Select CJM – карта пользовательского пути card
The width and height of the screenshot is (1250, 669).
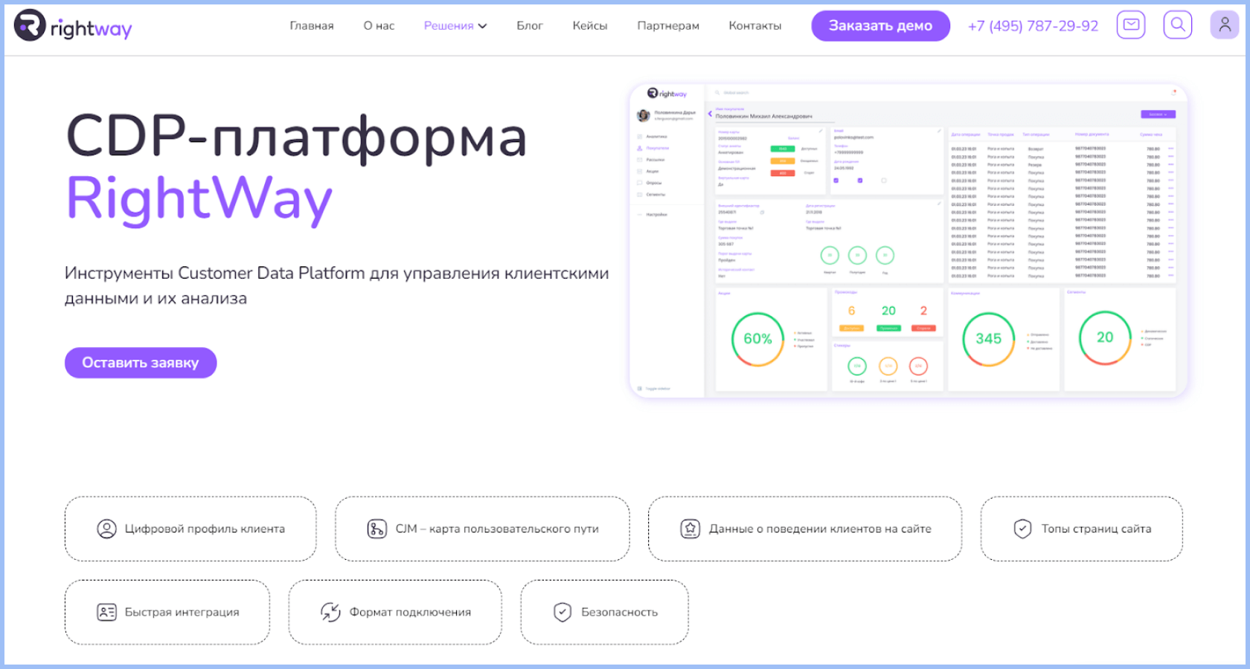pos(482,529)
